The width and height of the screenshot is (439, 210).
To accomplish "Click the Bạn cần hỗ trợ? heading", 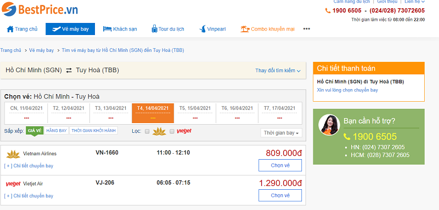I will [x=369, y=121].
